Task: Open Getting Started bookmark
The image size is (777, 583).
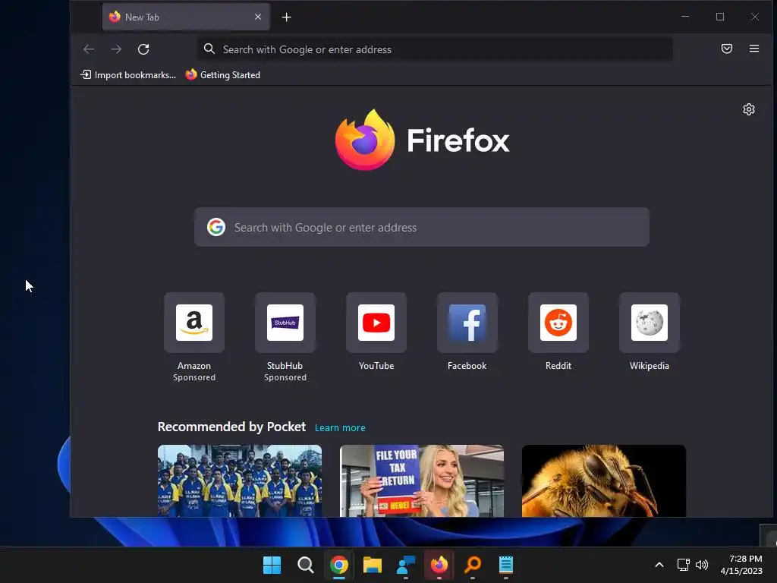Action: 222,75
